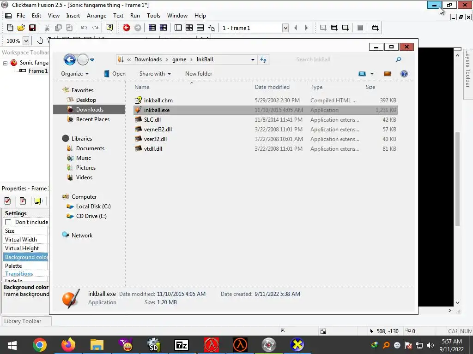Screen dimensions: 473x354
Task: Open the address bar history dropdown arrow
Action: (253, 59)
